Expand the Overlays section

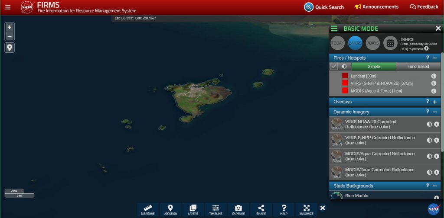tap(434, 102)
